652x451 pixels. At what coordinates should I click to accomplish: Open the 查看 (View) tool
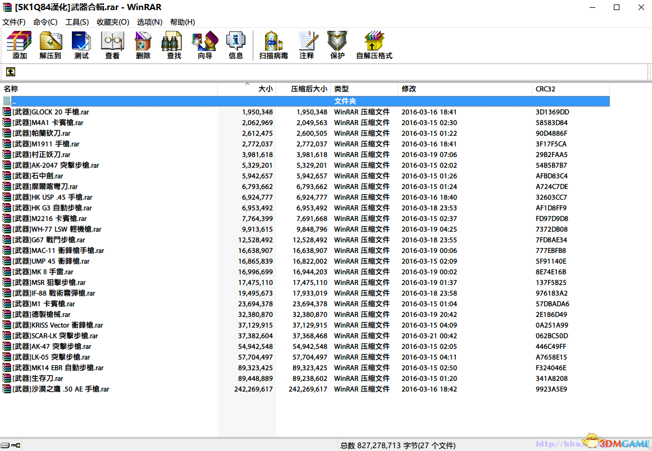[x=112, y=45]
